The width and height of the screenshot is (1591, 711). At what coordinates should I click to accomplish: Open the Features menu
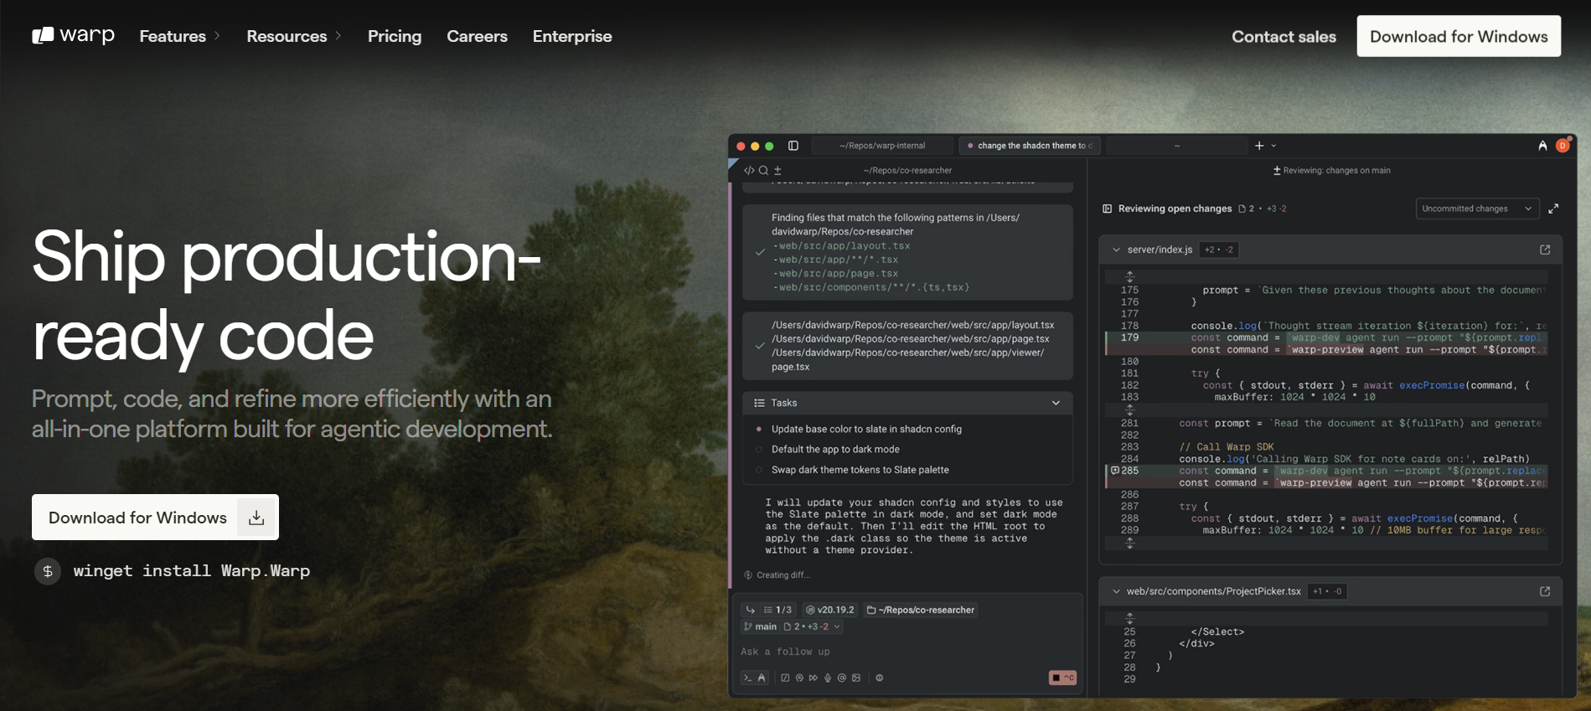pos(179,36)
